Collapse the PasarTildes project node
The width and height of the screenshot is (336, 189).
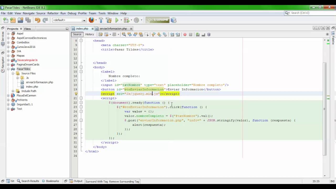(8, 69)
